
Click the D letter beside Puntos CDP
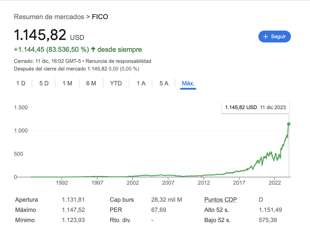tap(260, 200)
